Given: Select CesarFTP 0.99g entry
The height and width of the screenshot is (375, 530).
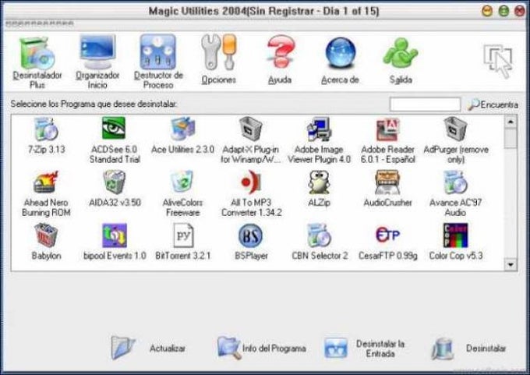Looking at the screenshot, I should click(x=387, y=242).
